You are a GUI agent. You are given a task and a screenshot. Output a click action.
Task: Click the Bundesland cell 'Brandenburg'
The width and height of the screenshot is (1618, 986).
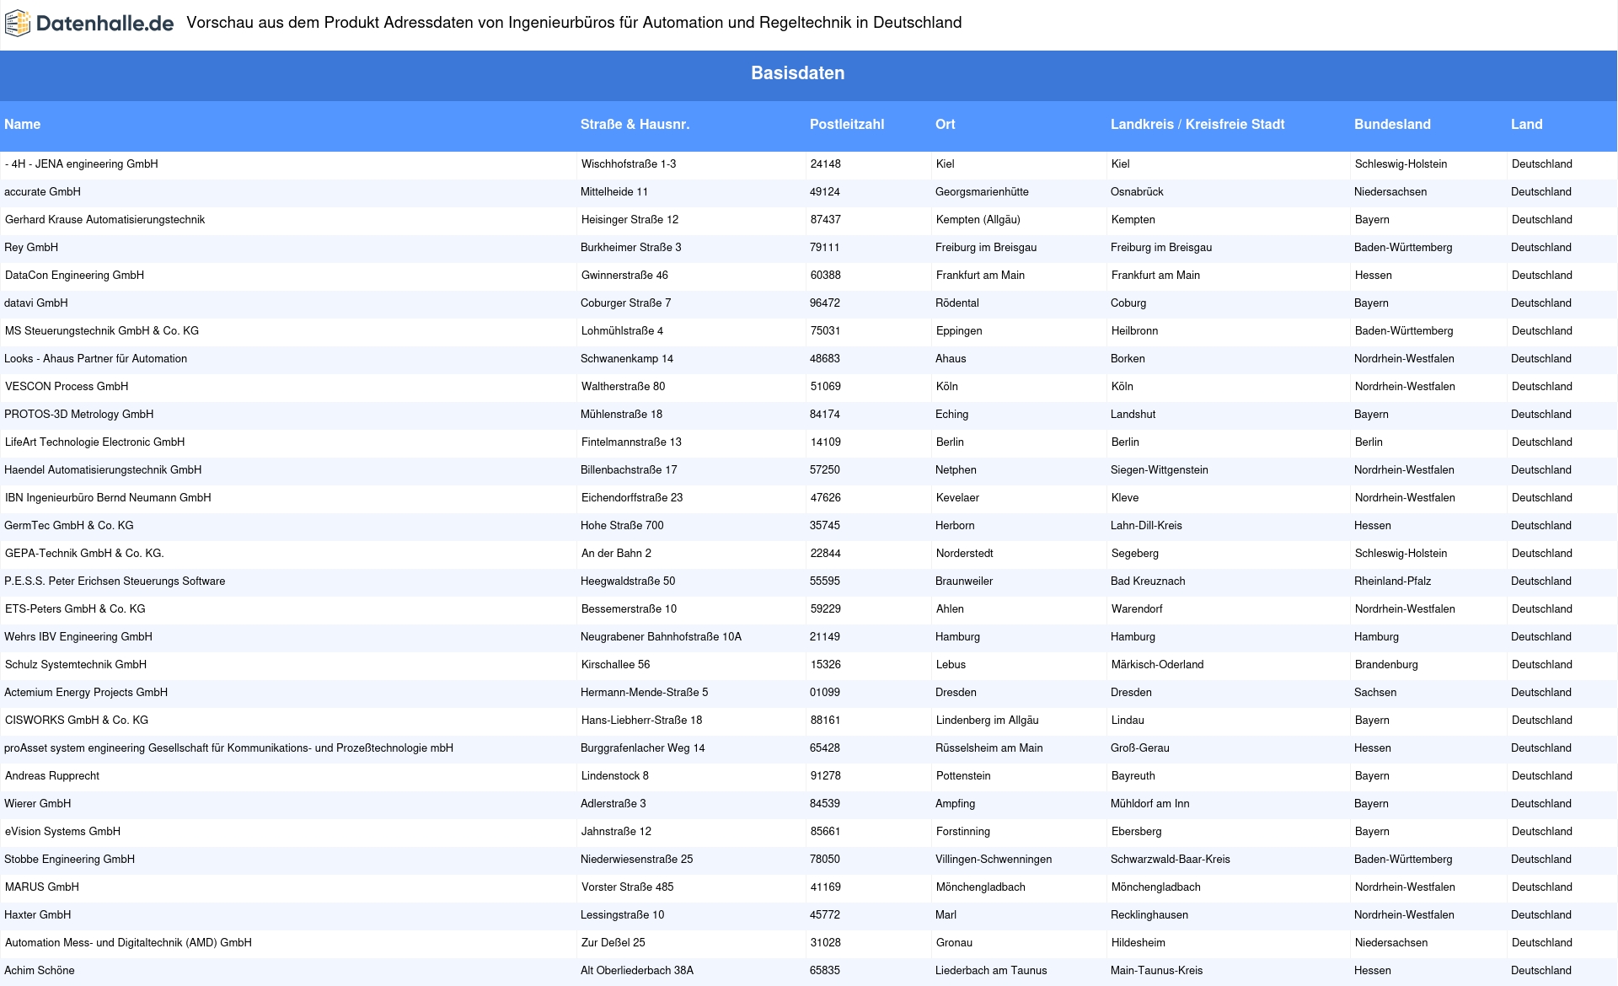1386,665
